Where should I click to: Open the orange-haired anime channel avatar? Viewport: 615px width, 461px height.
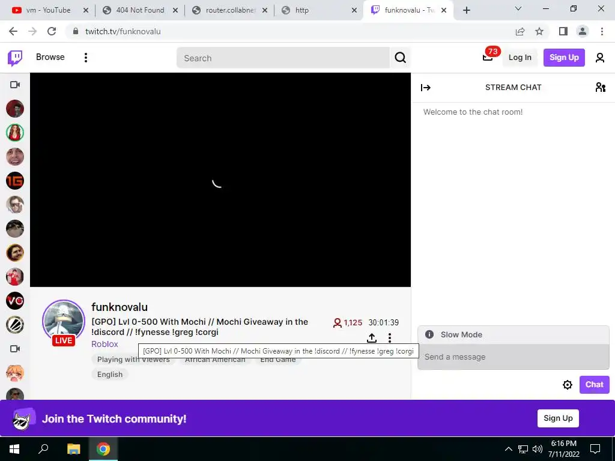click(15, 373)
